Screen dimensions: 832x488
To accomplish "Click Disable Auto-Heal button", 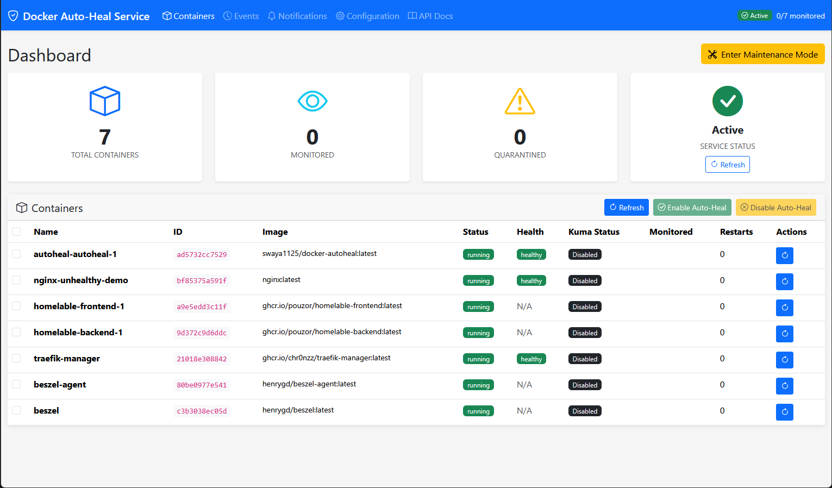I will coord(776,207).
